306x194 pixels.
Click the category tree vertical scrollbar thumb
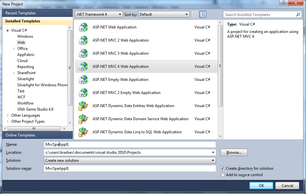point(70,68)
